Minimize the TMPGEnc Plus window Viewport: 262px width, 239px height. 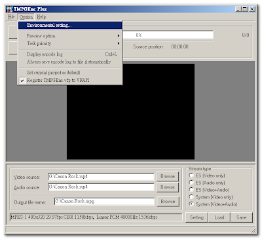[238, 9]
